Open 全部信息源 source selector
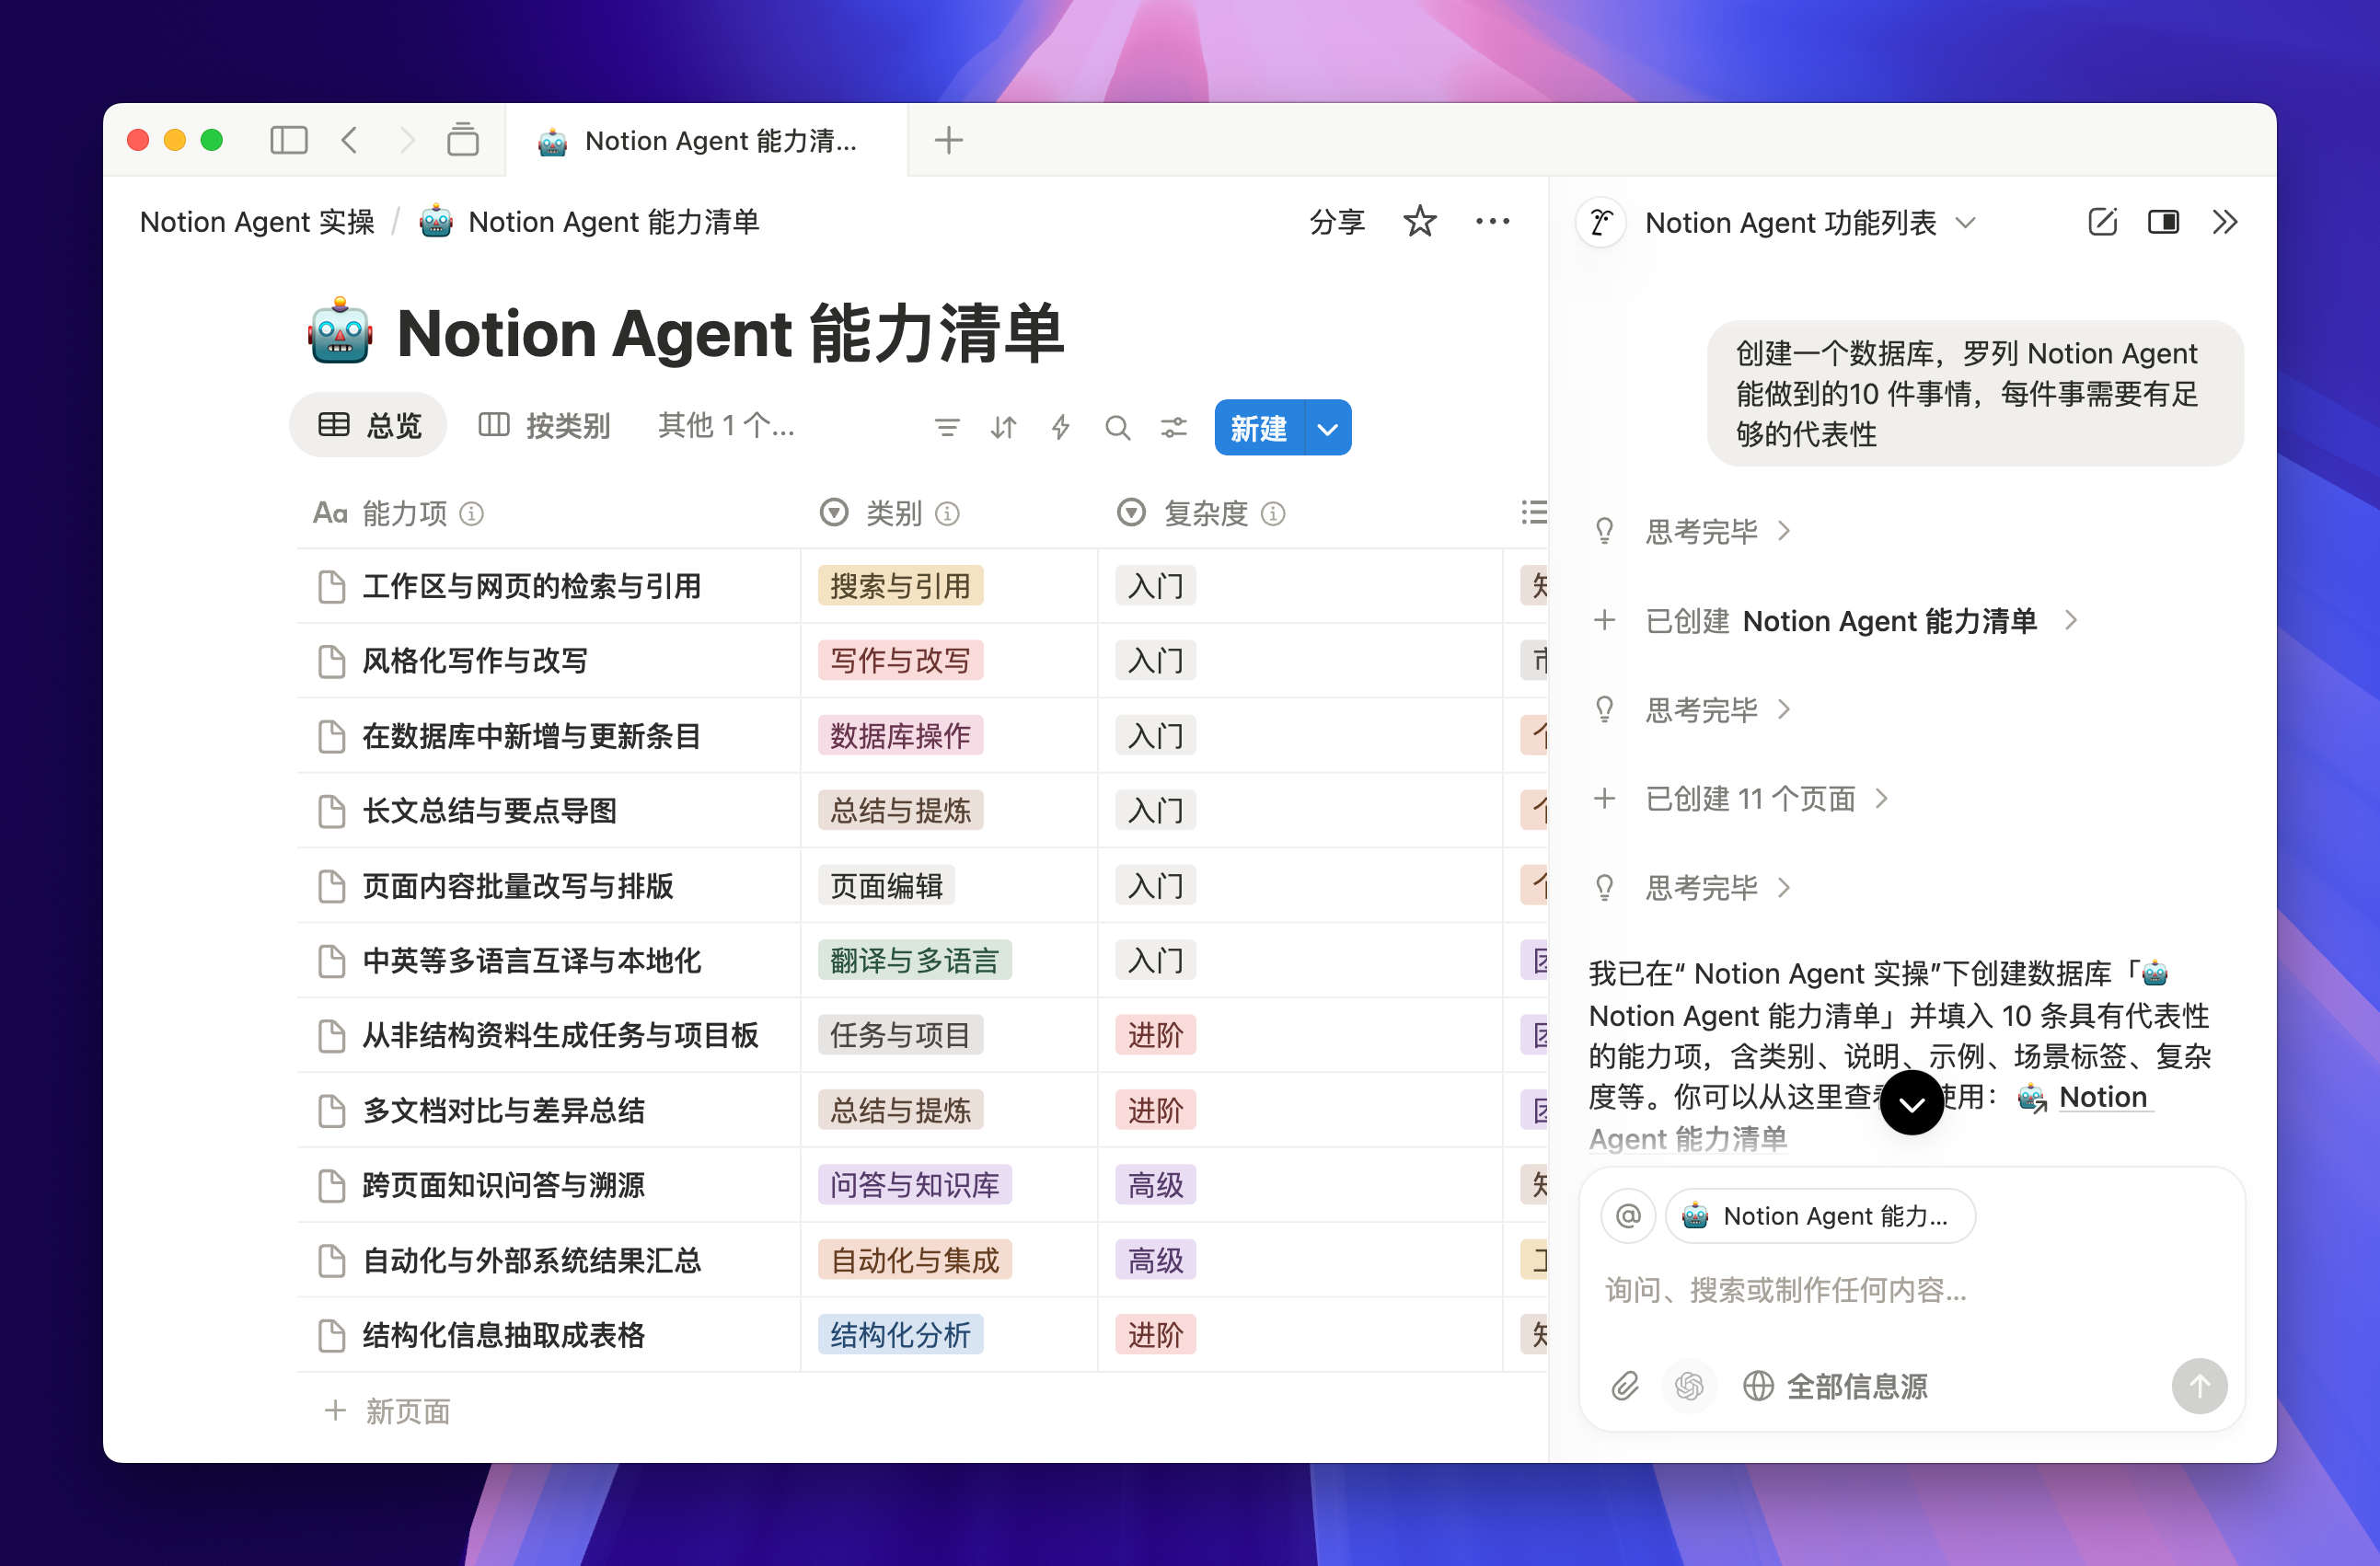Viewport: 2380px width, 1566px height. click(1835, 1385)
